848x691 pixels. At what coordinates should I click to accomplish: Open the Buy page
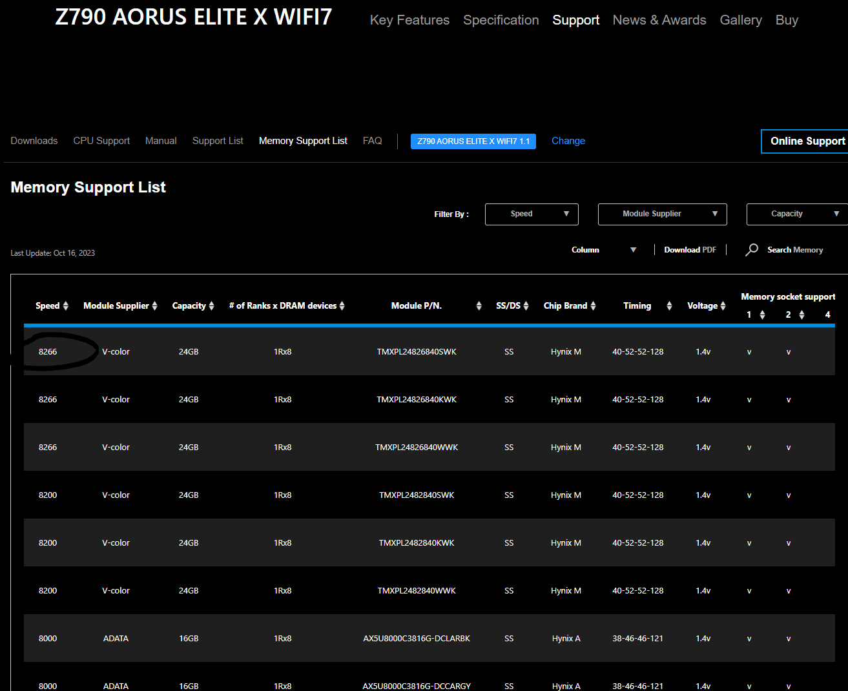click(787, 20)
